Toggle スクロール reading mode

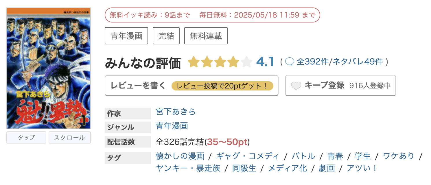69,137
